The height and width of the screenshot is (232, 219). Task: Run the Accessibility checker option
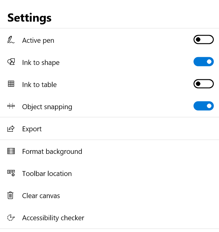[53, 218]
